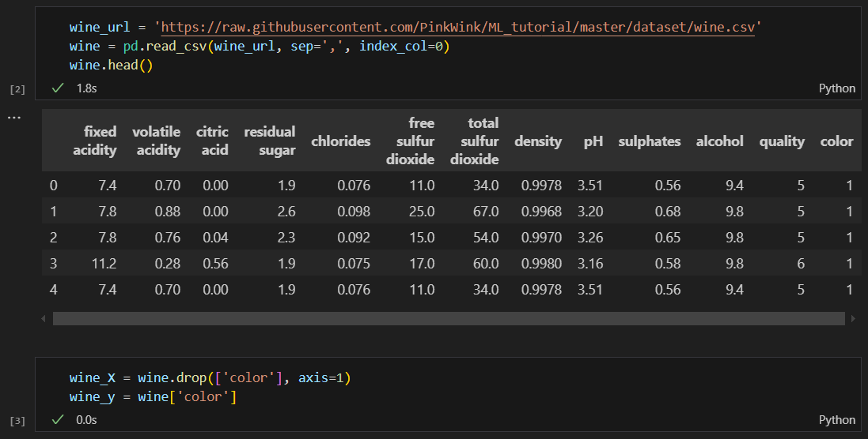Image resolution: width=868 pixels, height=439 pixels.
Task: Click the sulphates value 0.65
Action: (x=668, y=238)
